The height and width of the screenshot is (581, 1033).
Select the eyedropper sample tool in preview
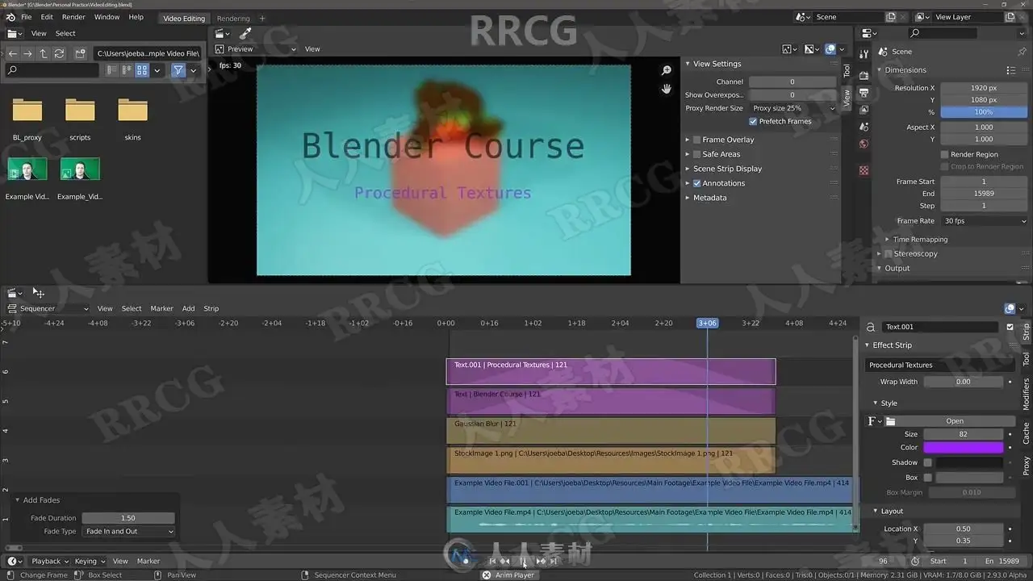[x=245, y=33]
